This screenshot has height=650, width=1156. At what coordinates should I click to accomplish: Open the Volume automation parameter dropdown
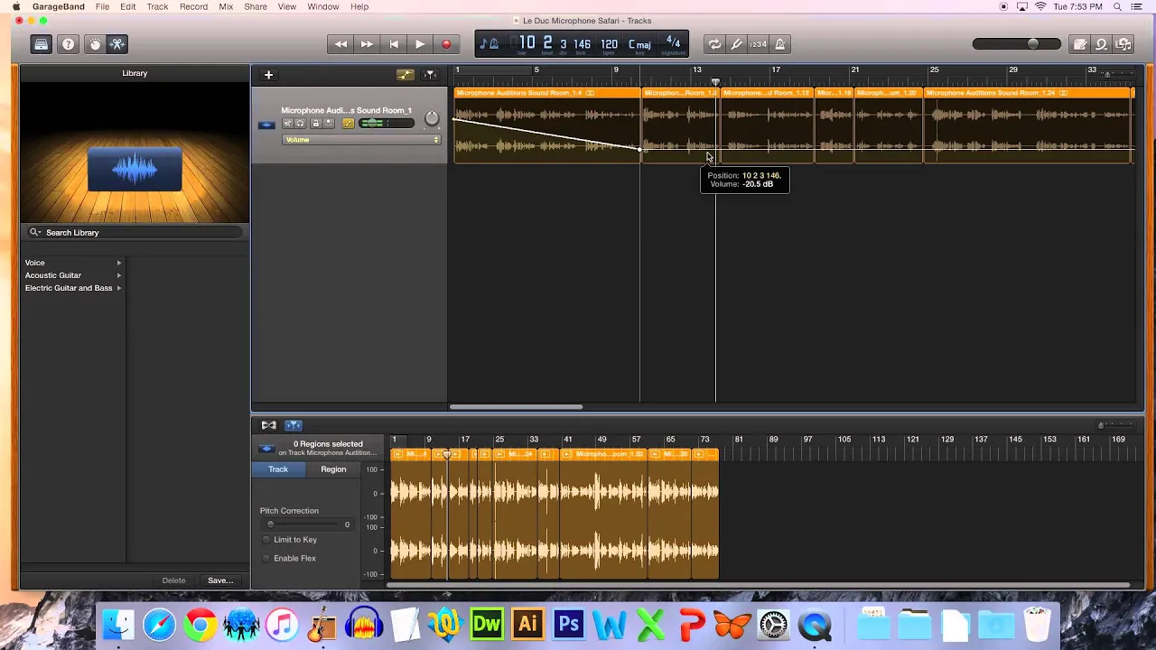(x=361, y=140)
